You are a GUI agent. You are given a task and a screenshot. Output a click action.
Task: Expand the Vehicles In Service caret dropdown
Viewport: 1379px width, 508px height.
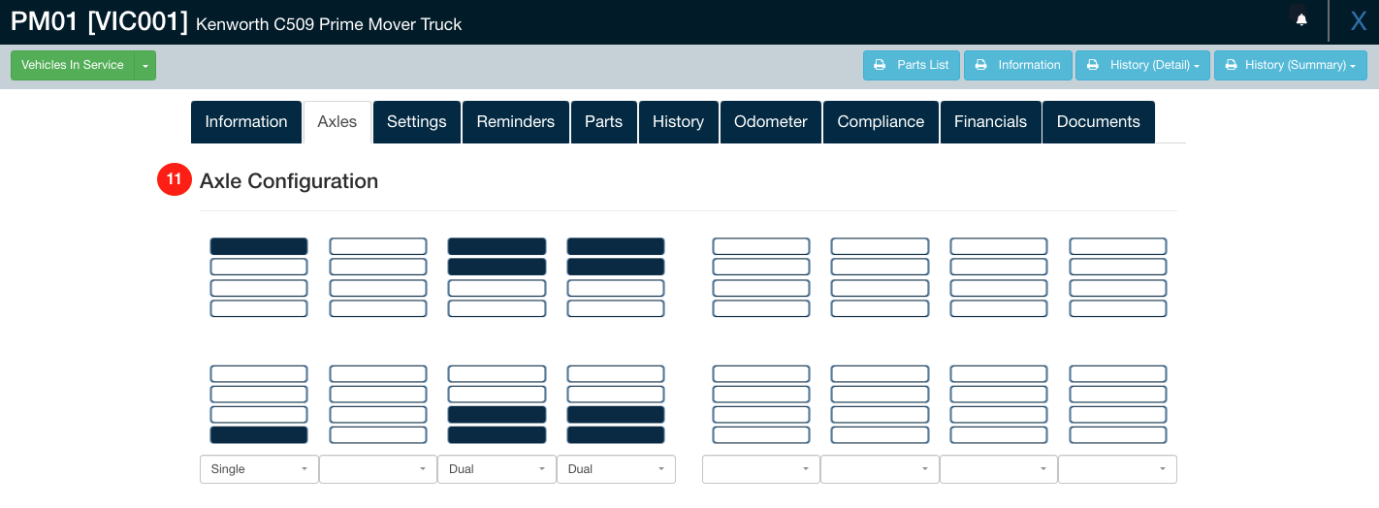tap(145, 65)
